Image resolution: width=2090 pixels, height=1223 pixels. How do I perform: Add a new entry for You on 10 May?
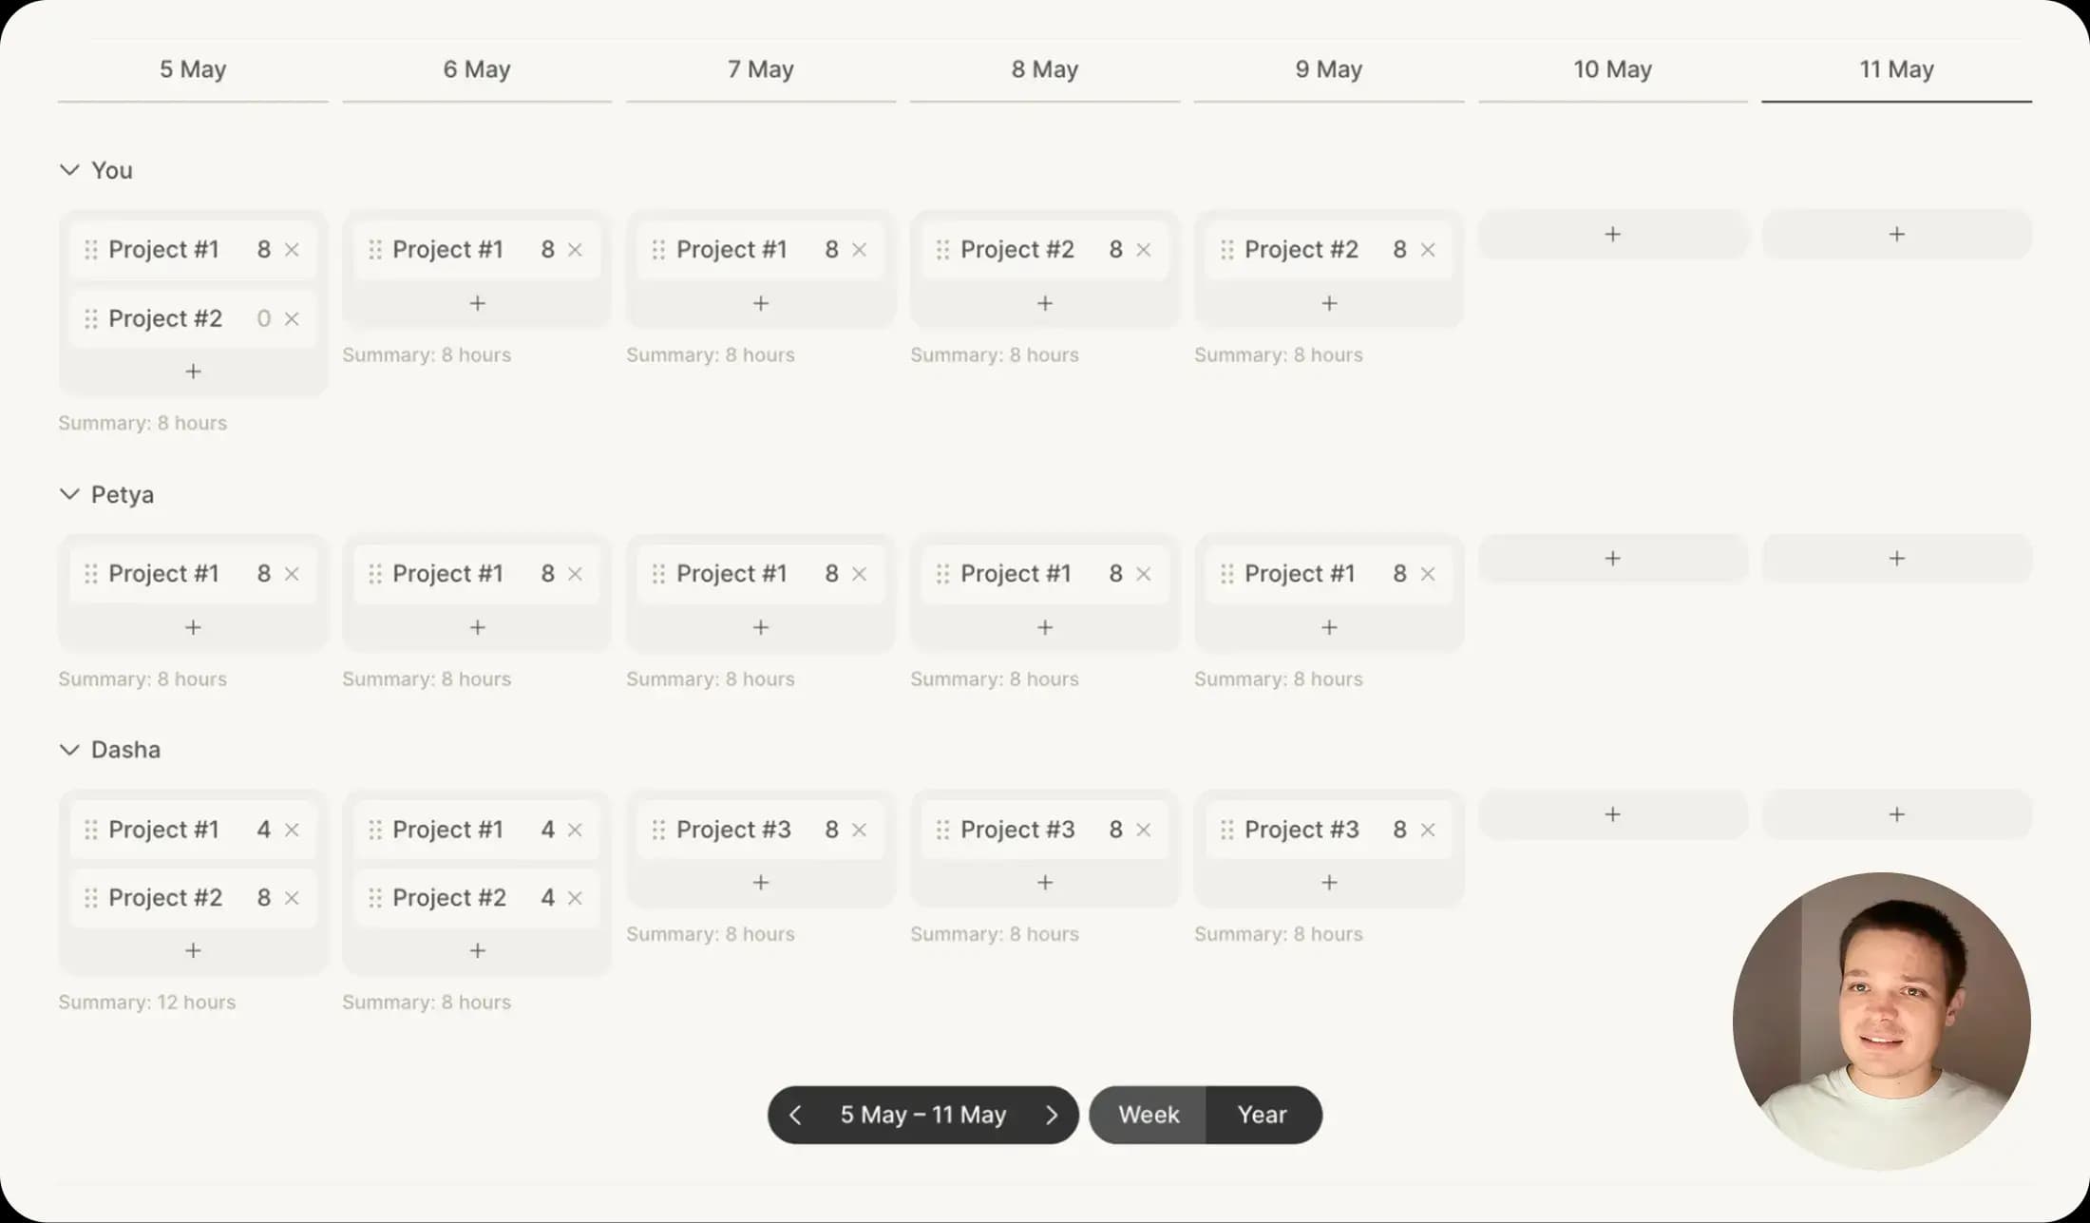click(1612, 234)
